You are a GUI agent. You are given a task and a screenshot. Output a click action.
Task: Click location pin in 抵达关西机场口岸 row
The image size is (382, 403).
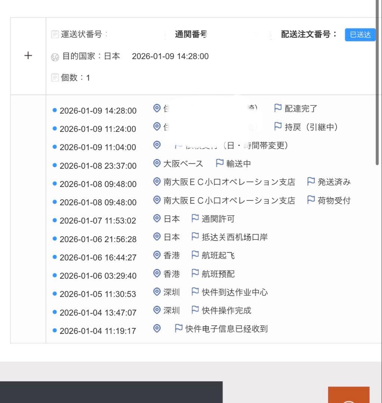click(x=157, y=237)
